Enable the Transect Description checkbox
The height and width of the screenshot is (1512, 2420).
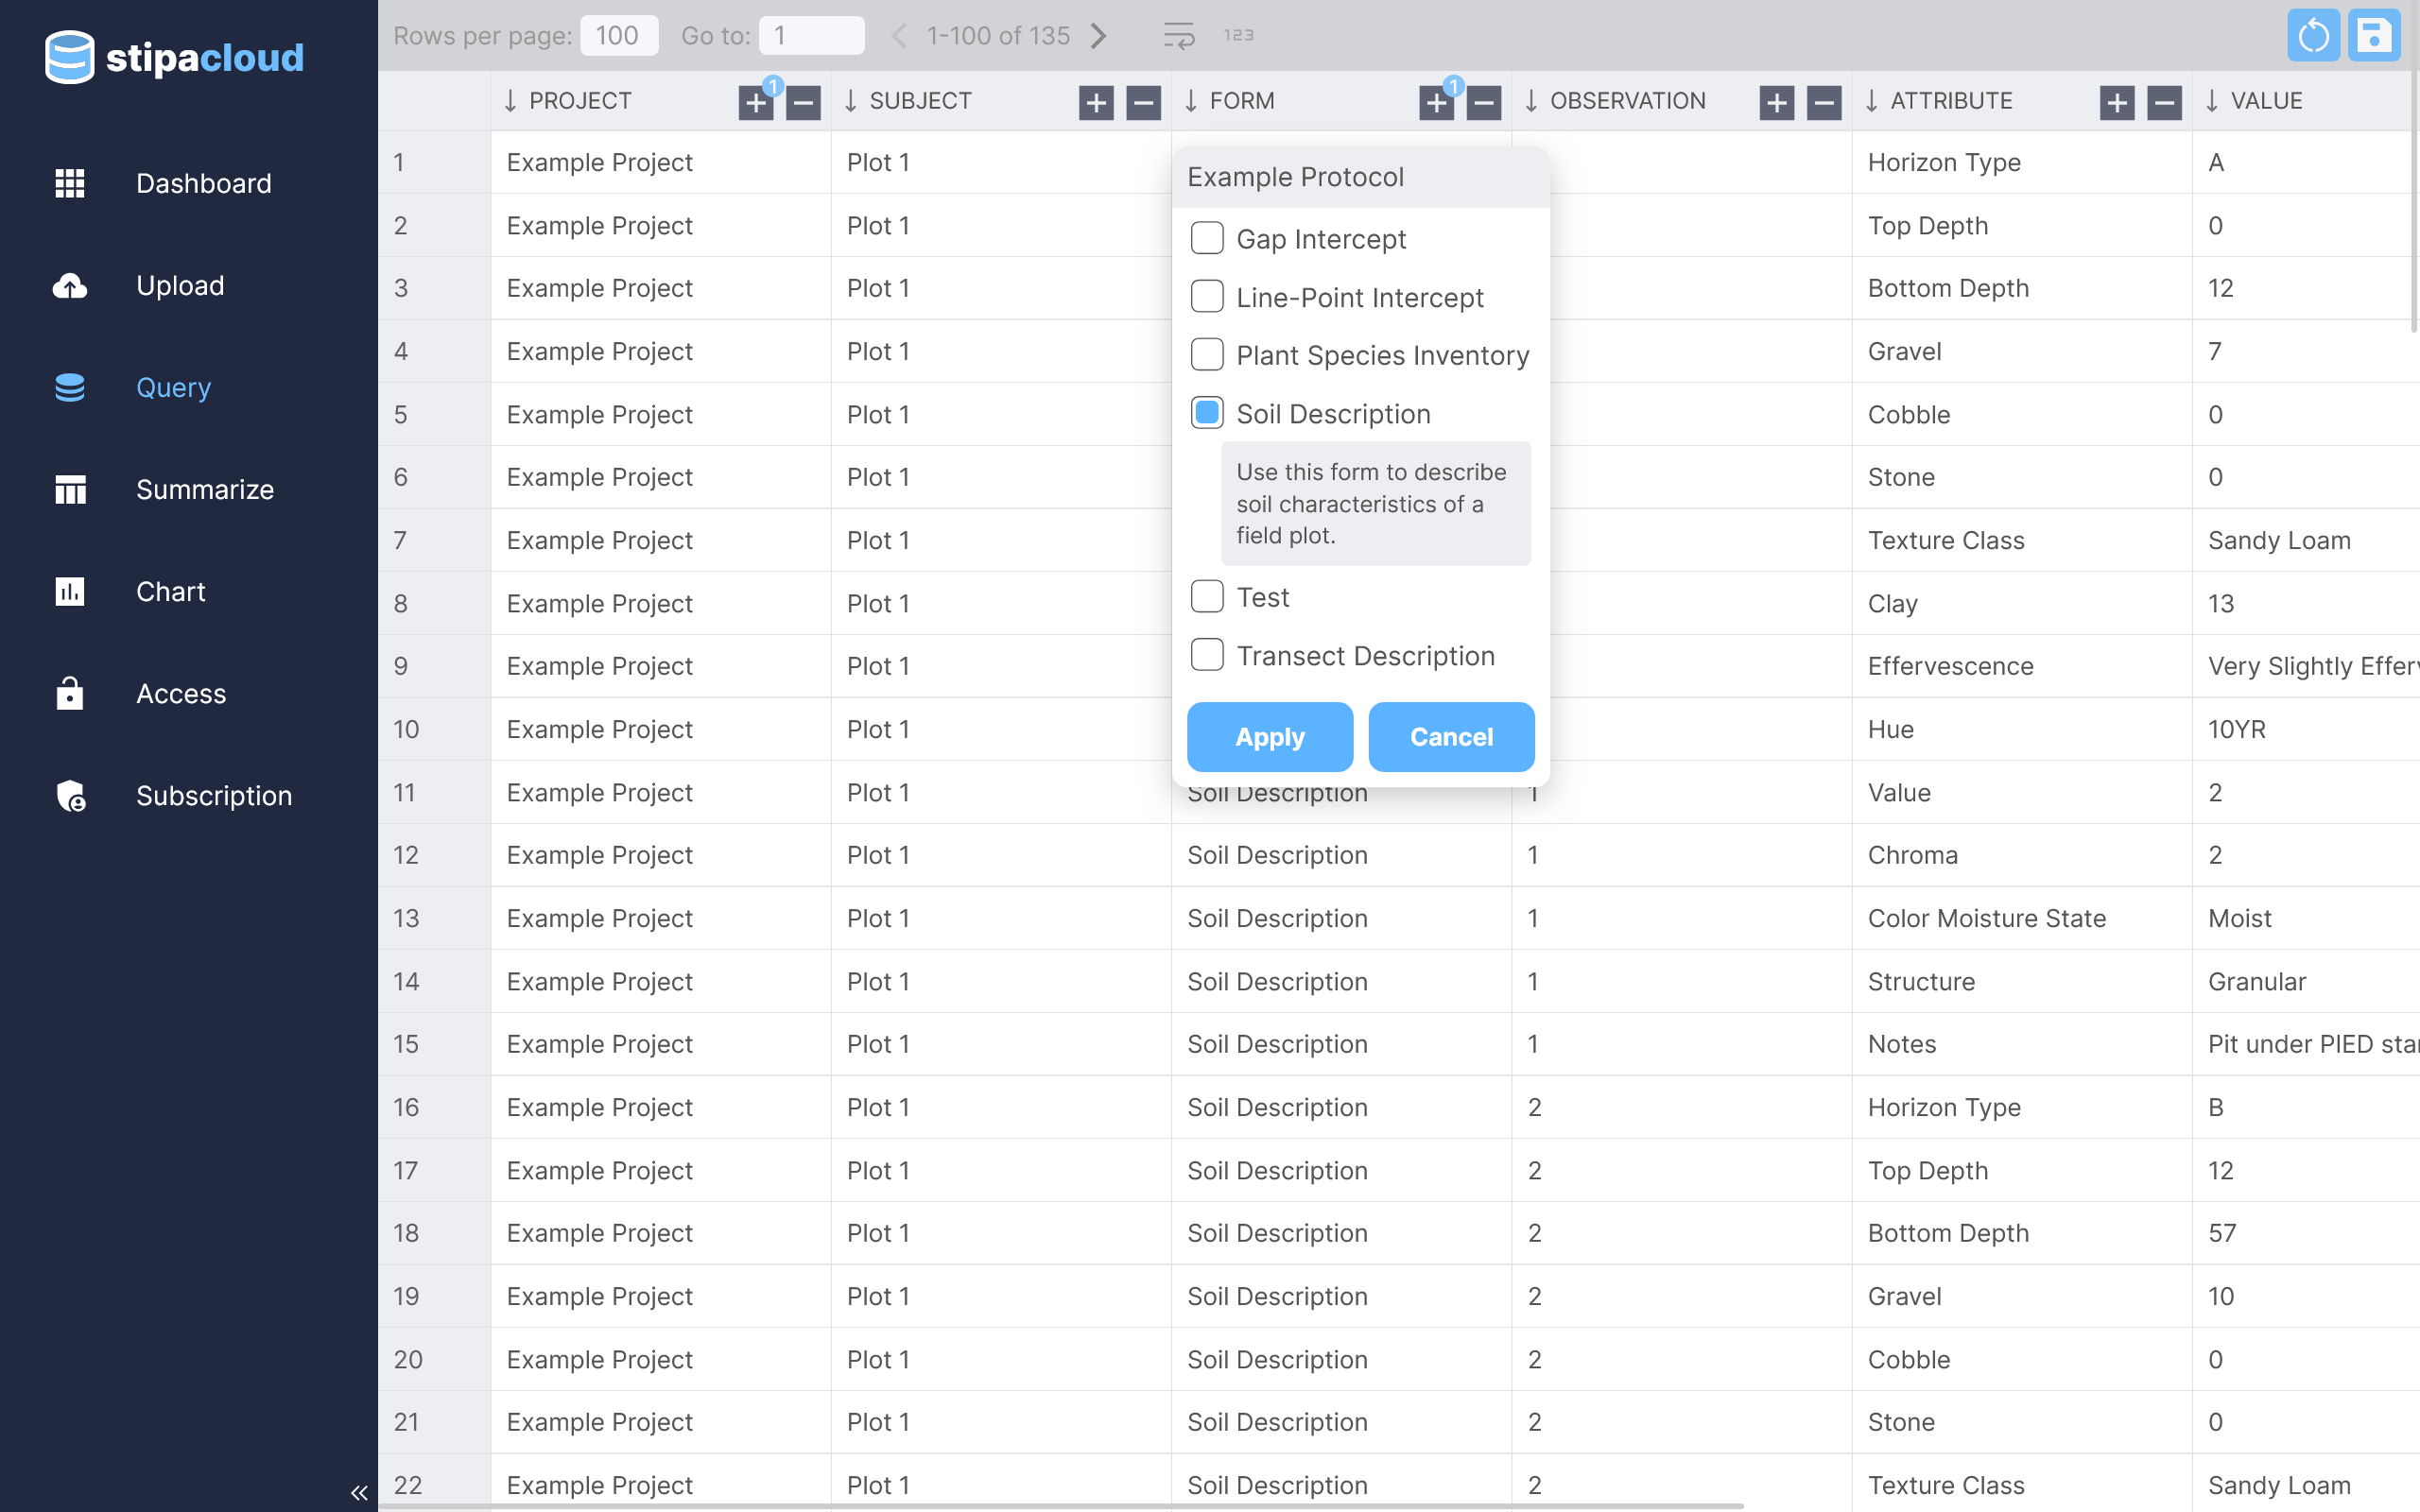point(1207,655)
